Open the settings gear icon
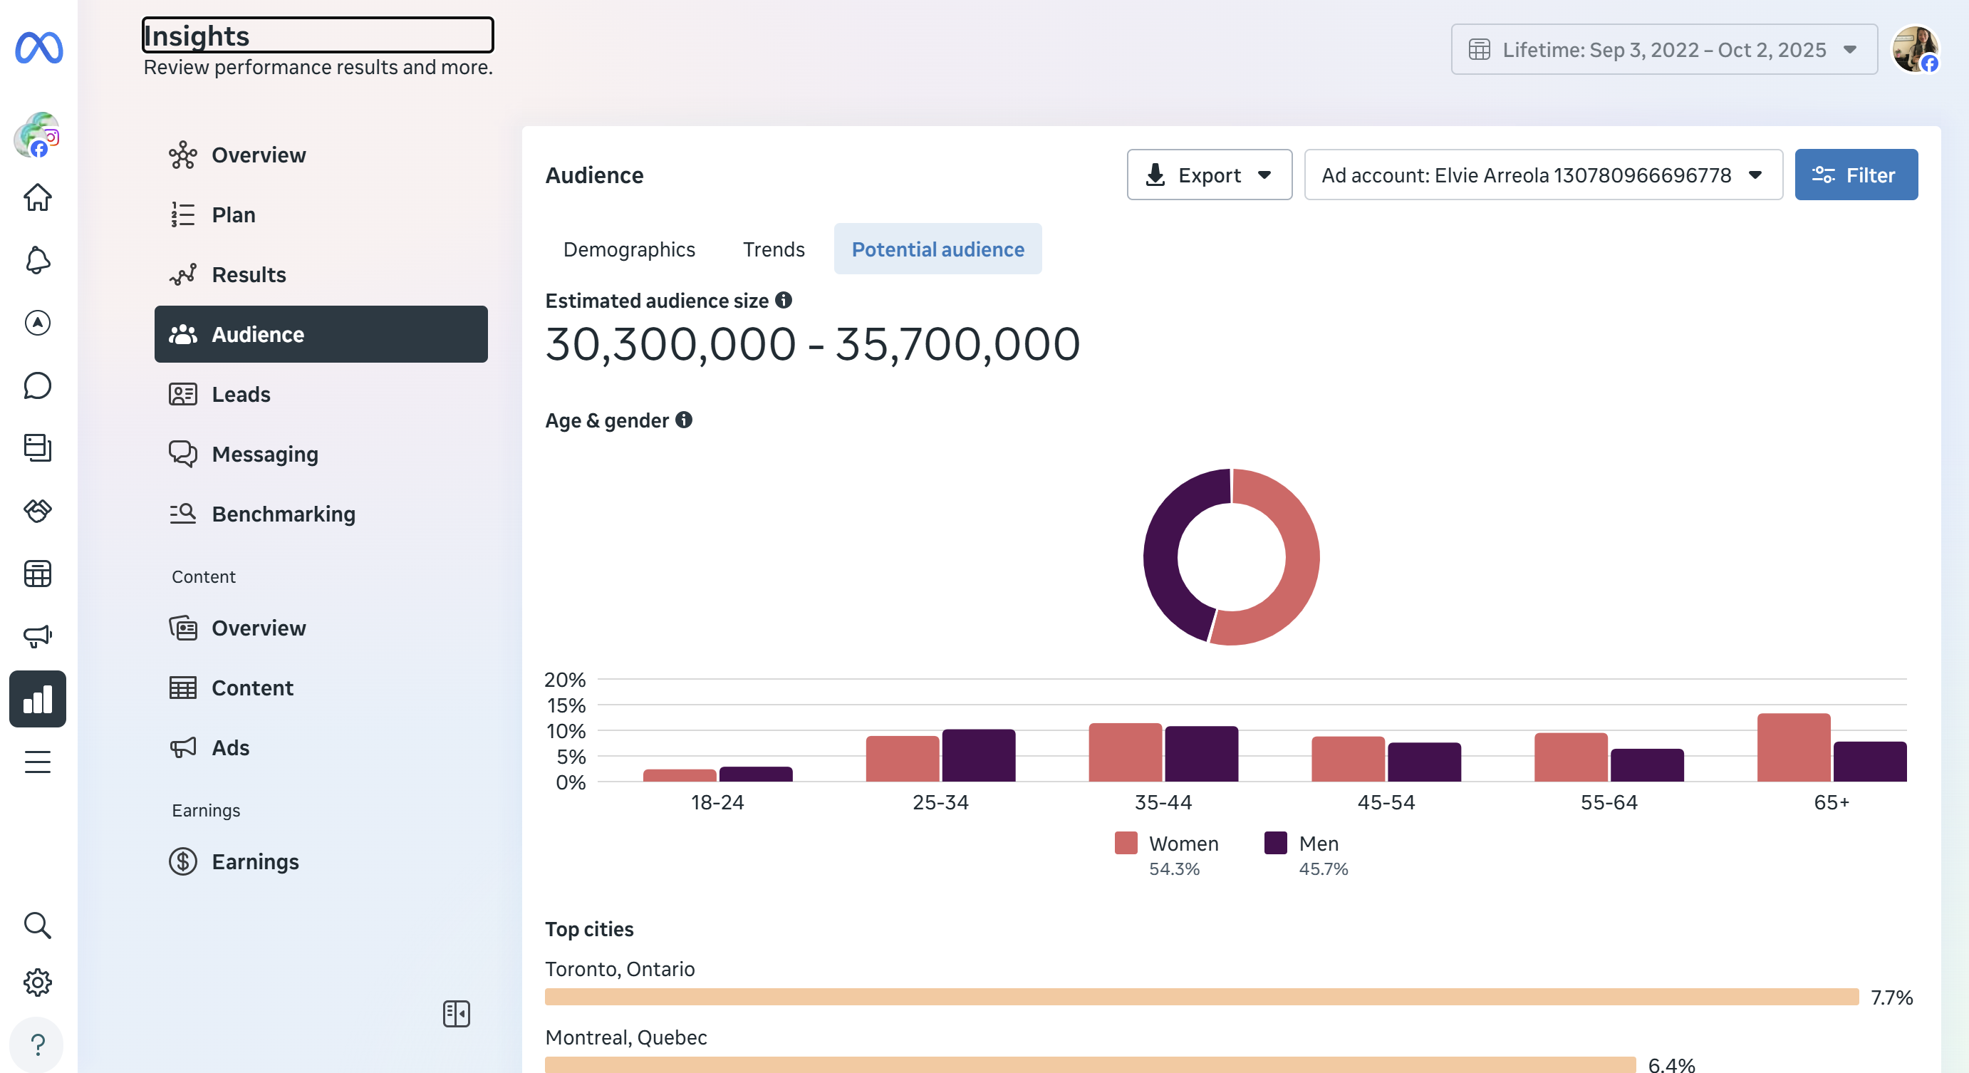 tap(38, 982)
